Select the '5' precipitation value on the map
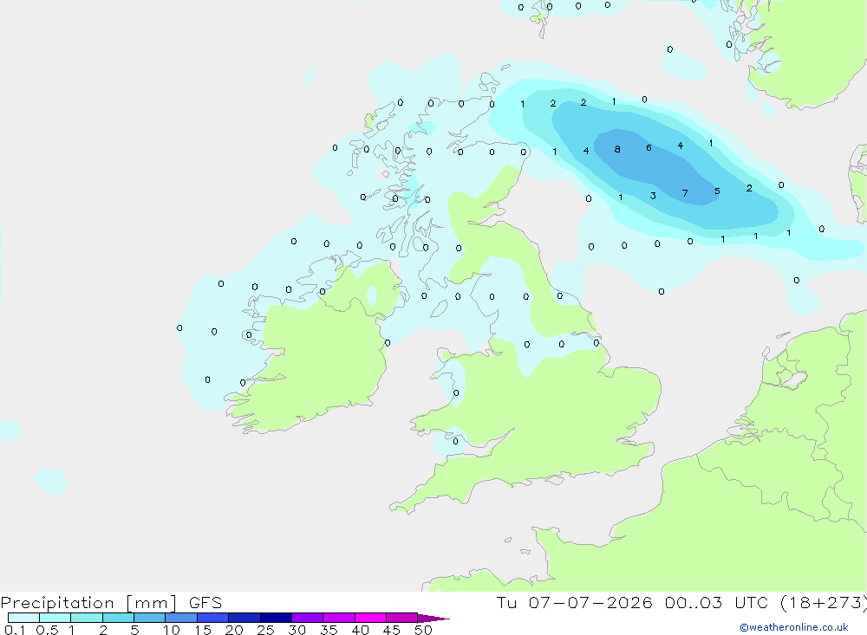 [717, 191]
